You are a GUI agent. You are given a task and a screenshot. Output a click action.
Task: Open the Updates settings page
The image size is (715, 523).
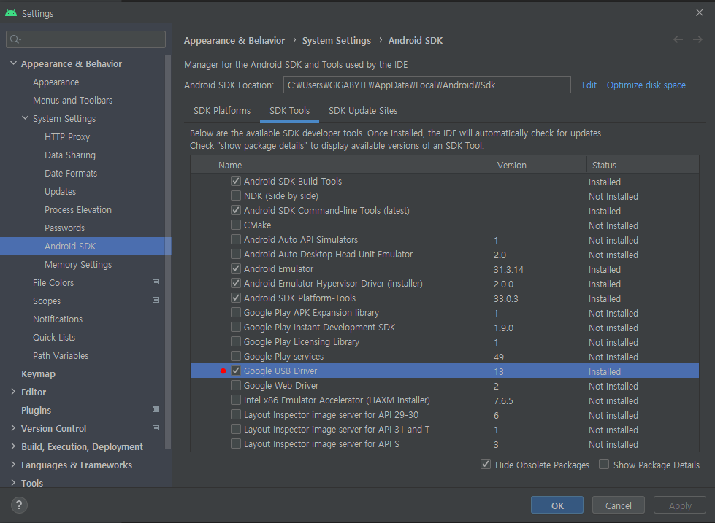tap(60, 191)
